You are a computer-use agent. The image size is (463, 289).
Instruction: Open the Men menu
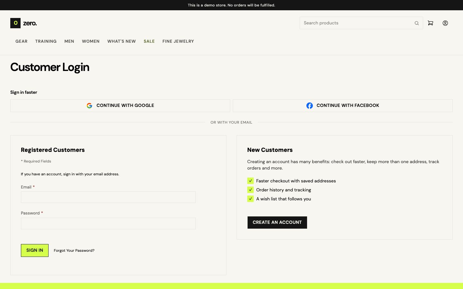[x=69, y=41]
